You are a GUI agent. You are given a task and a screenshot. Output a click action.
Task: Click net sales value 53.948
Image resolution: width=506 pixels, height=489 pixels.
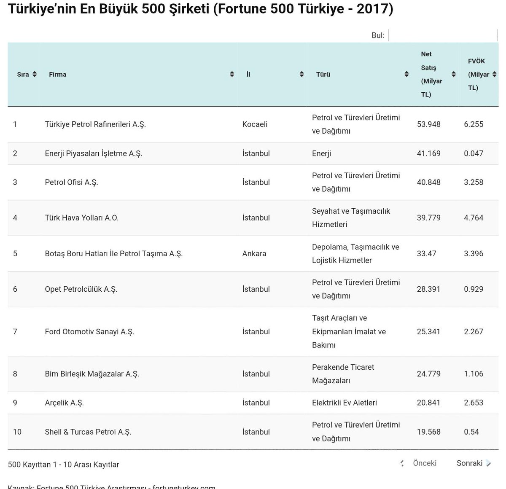pos(429,124)
